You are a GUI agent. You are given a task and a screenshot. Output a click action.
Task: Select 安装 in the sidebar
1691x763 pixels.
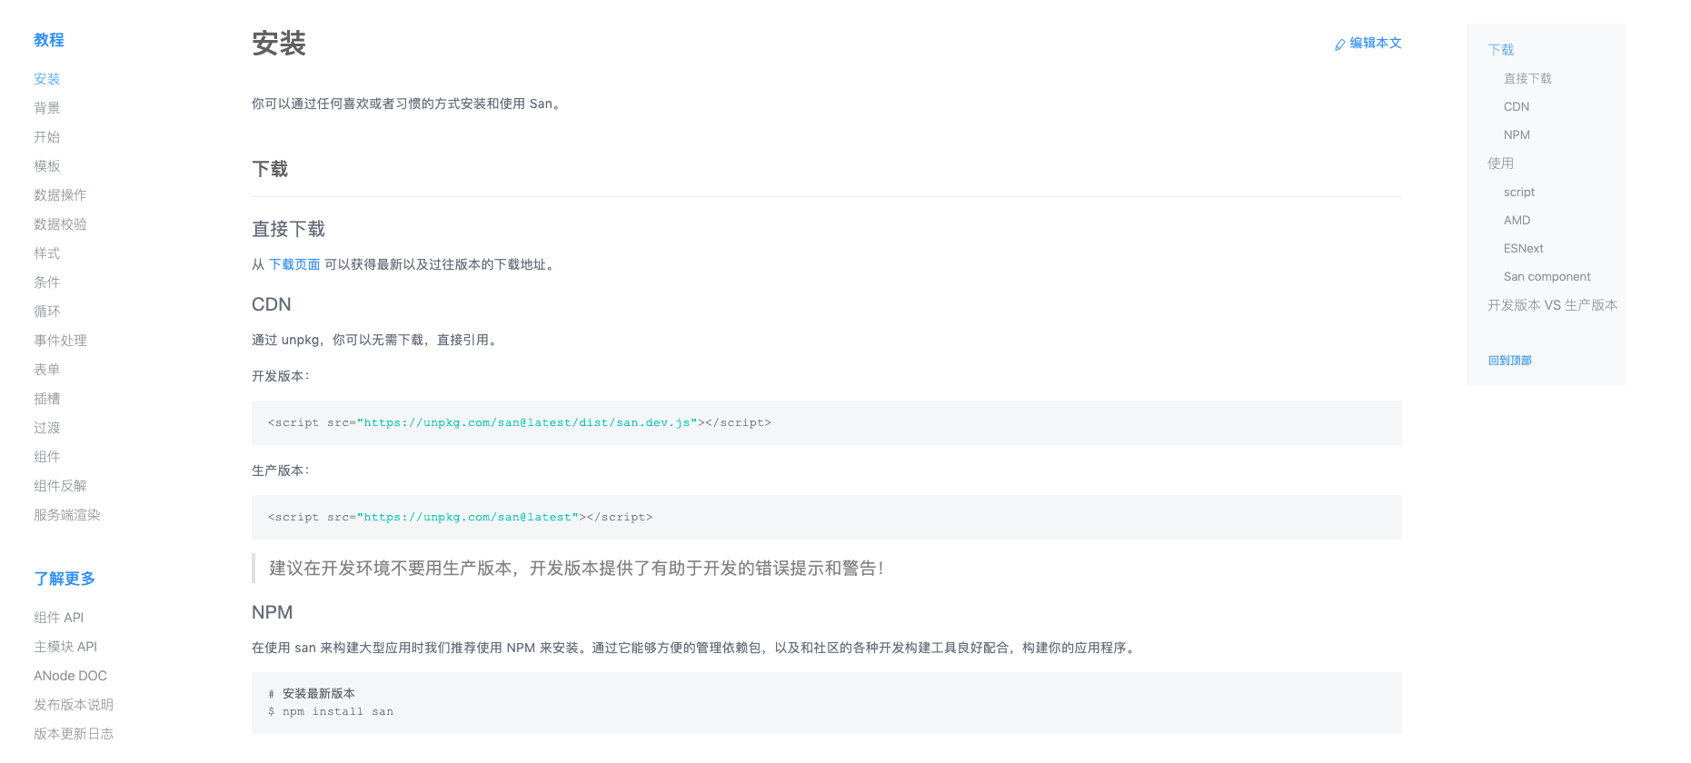point(47,79)
